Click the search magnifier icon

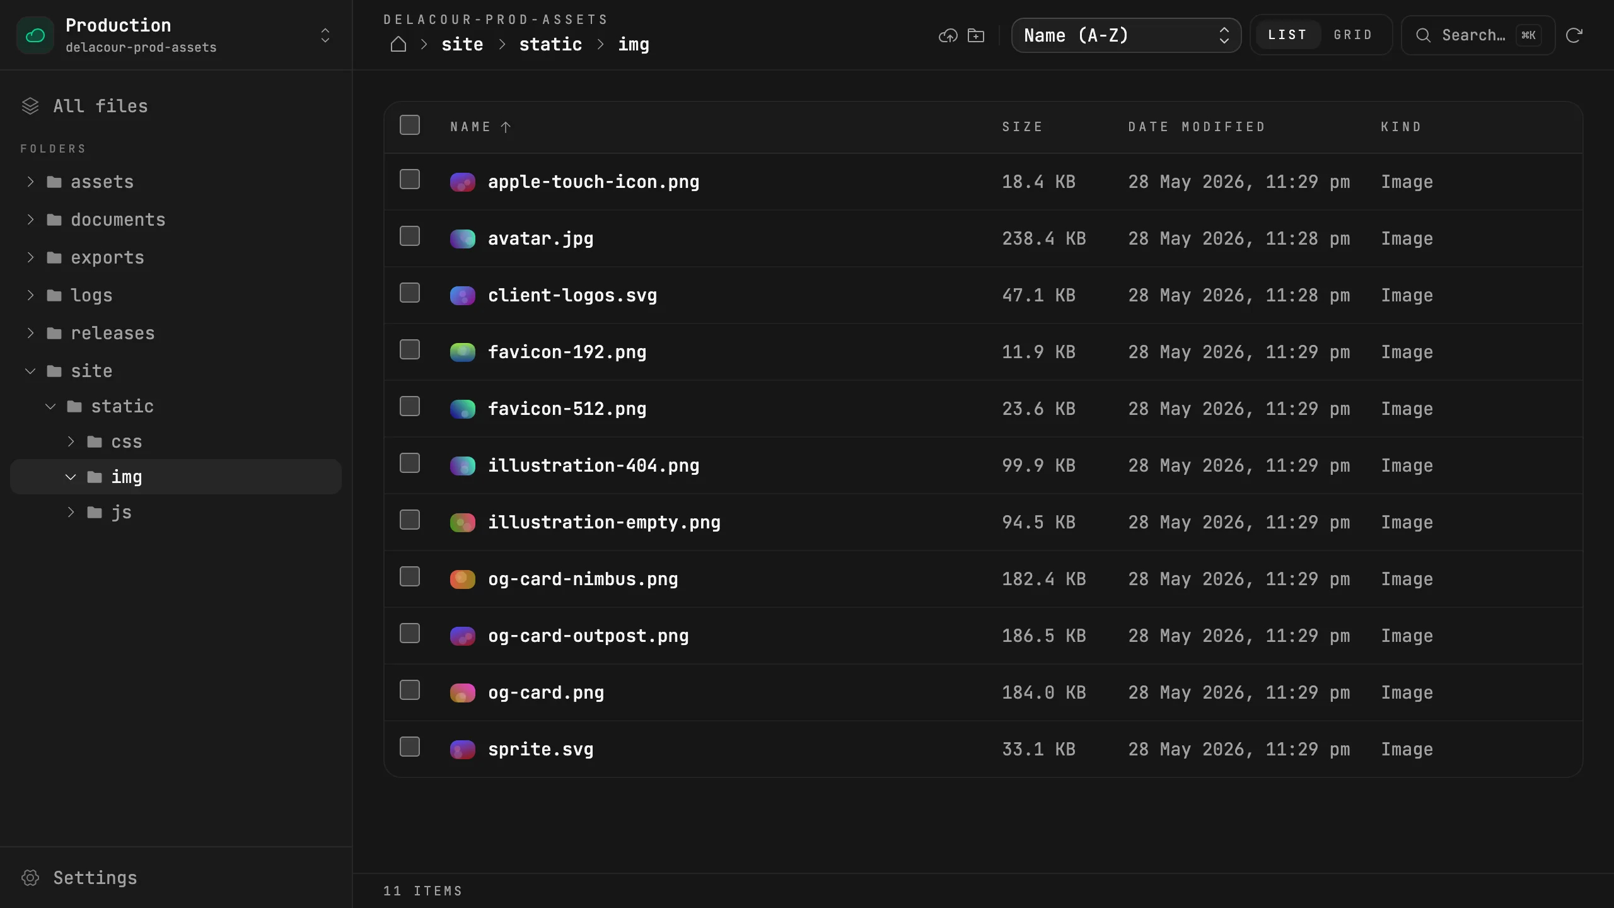click(1424, 35)
